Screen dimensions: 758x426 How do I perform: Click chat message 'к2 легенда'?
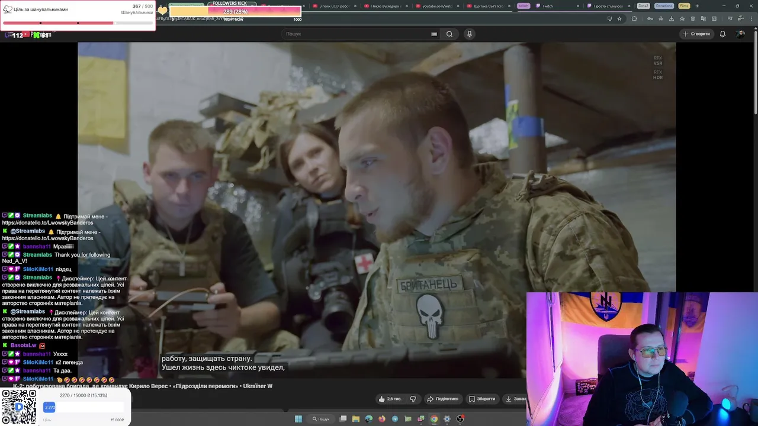(x=69, y=362)
